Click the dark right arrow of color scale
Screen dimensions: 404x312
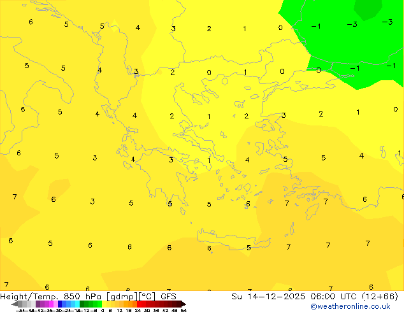tap(184, 304)
